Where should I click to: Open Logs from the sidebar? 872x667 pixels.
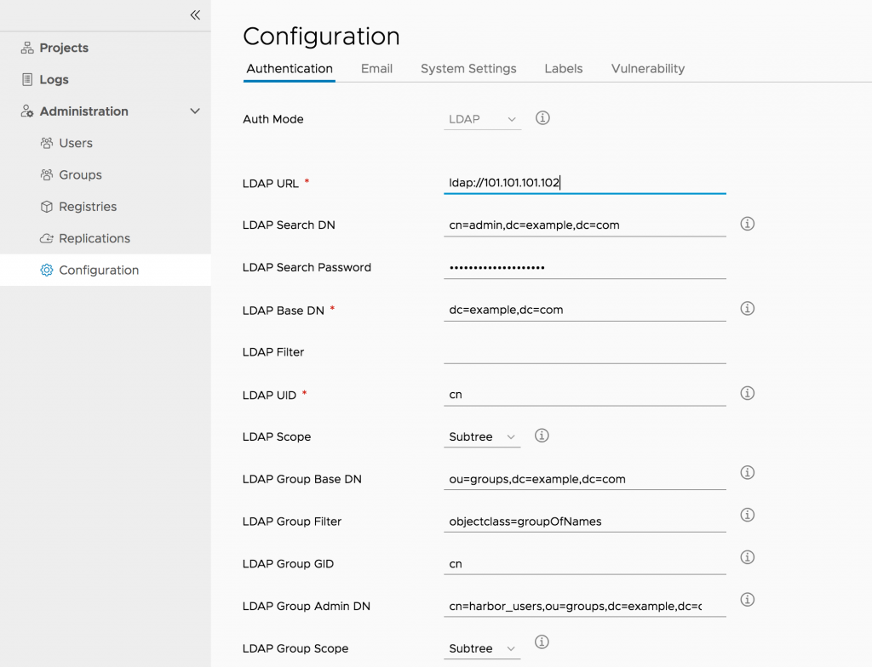(54, 79)
